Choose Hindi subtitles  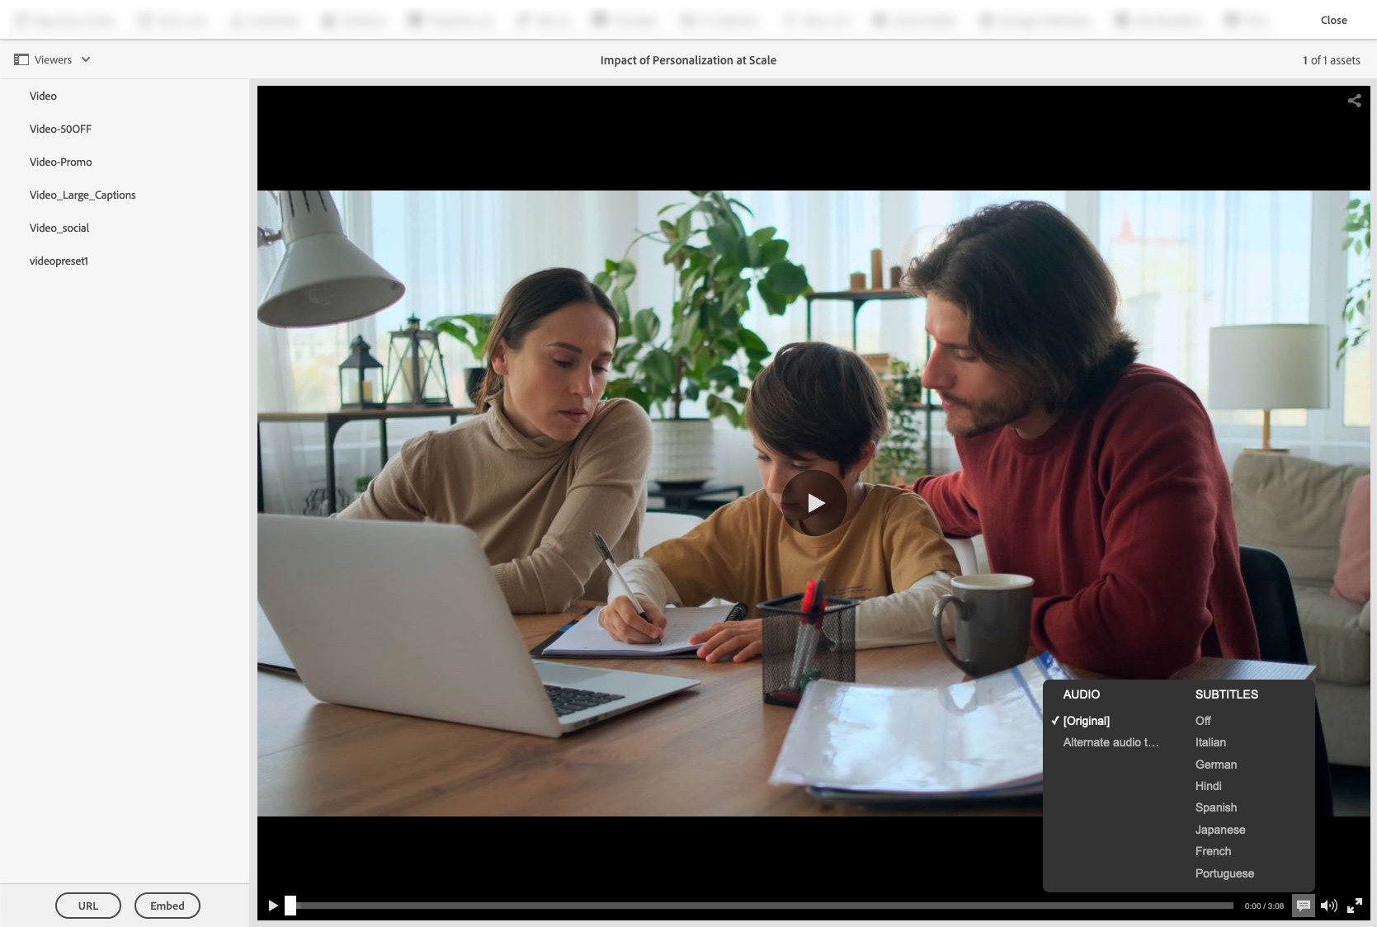coord(1208,786)
